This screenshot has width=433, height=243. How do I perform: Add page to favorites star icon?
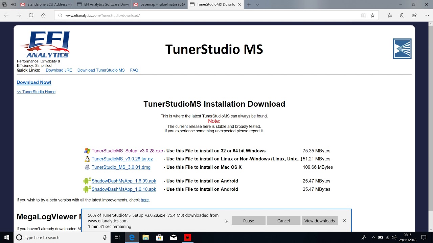pos(372,15)
